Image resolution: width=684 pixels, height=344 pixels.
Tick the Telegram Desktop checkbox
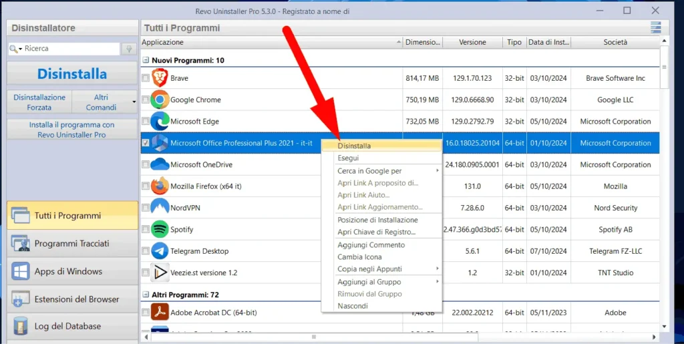tap(145, 251)
